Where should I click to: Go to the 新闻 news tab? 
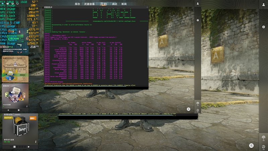click(124, 4)
